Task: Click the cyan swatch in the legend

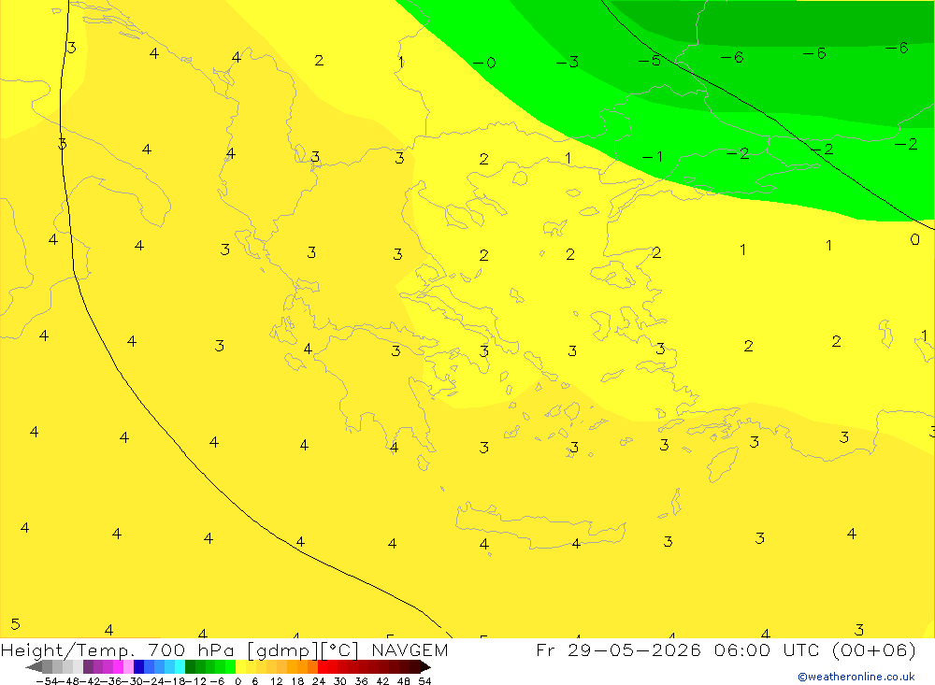Action: pyautogui.click(x=180, y=667)
